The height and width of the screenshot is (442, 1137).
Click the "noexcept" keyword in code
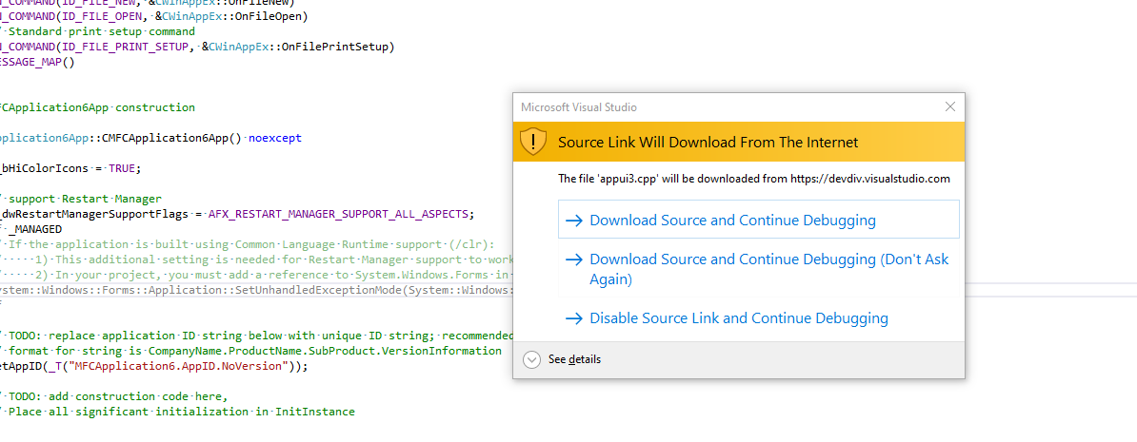tap(275, 138)
